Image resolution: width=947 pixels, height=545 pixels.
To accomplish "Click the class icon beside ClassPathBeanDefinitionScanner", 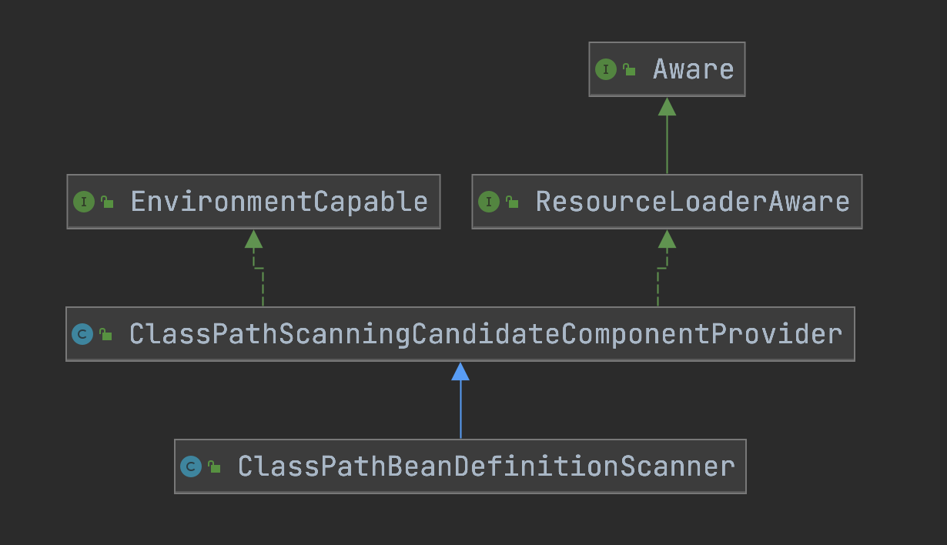I will click(x=191, y=466).
